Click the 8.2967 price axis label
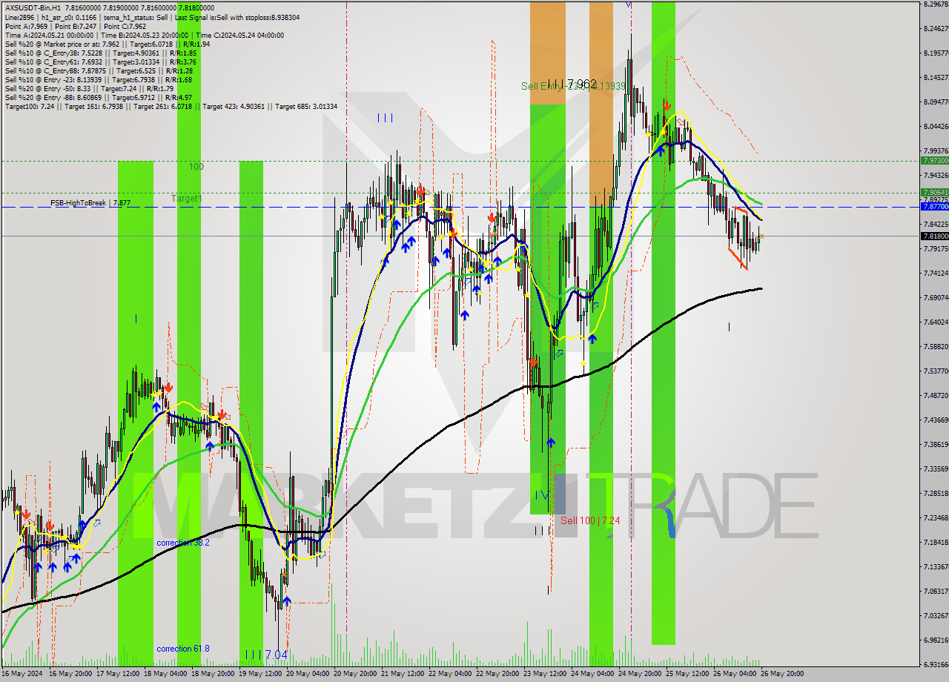The height and width of the screenshot is (682, 949). [x=936, y=4]
